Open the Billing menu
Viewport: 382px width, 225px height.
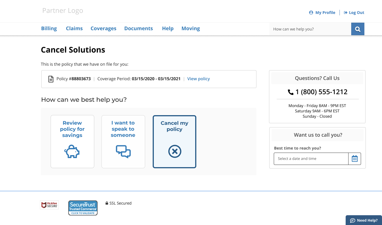point(49,29)
